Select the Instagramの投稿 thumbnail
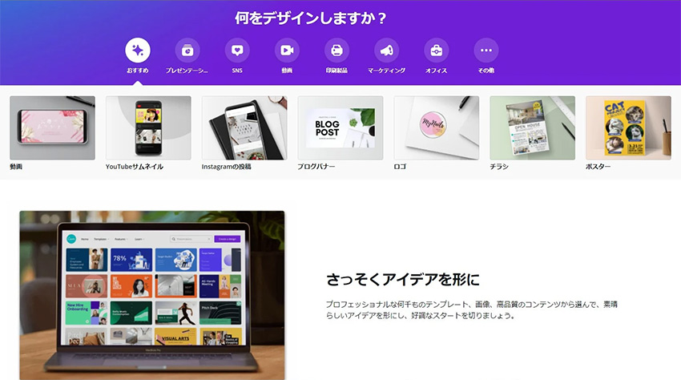Screen dimensions: 681x380 click(x=244, y=127)
